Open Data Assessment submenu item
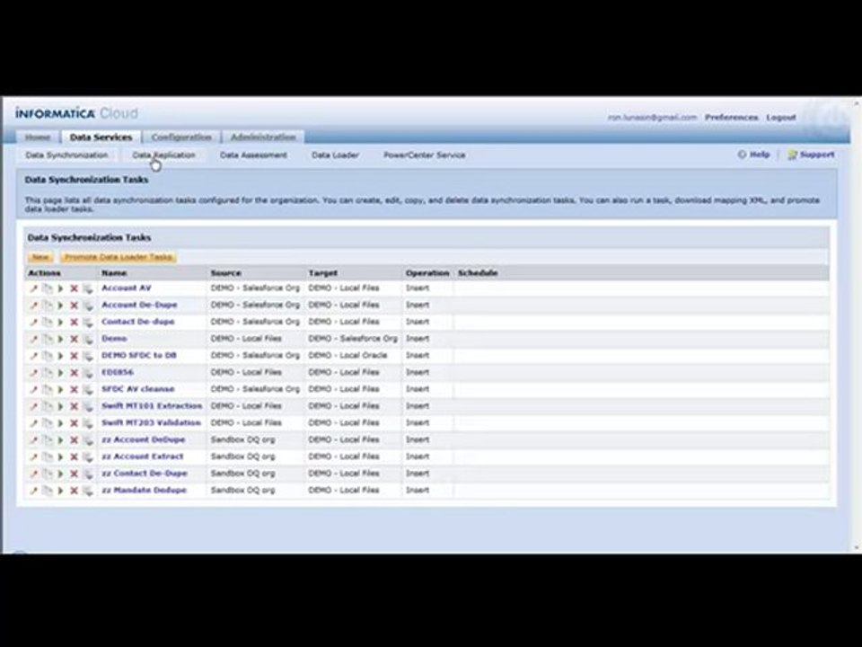The image size is (862, 647). (x=253, y=155)
